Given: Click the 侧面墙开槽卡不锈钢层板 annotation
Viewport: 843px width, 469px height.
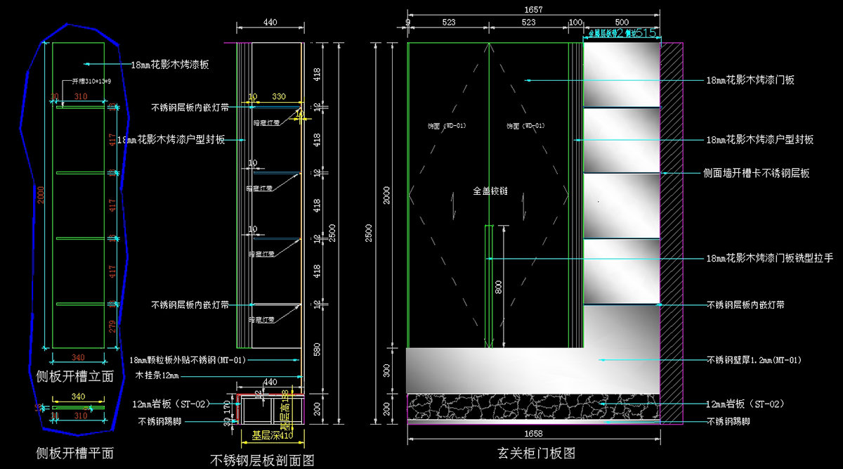Looking at the screenshot, I should pyautogui.click(x=757, y=173).
